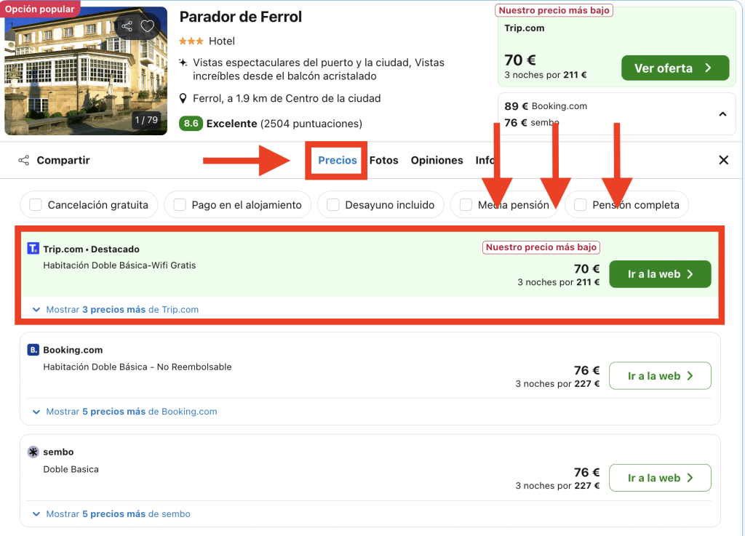
Task: Click the sembo logo icon
Action: (x=33, y=452)
